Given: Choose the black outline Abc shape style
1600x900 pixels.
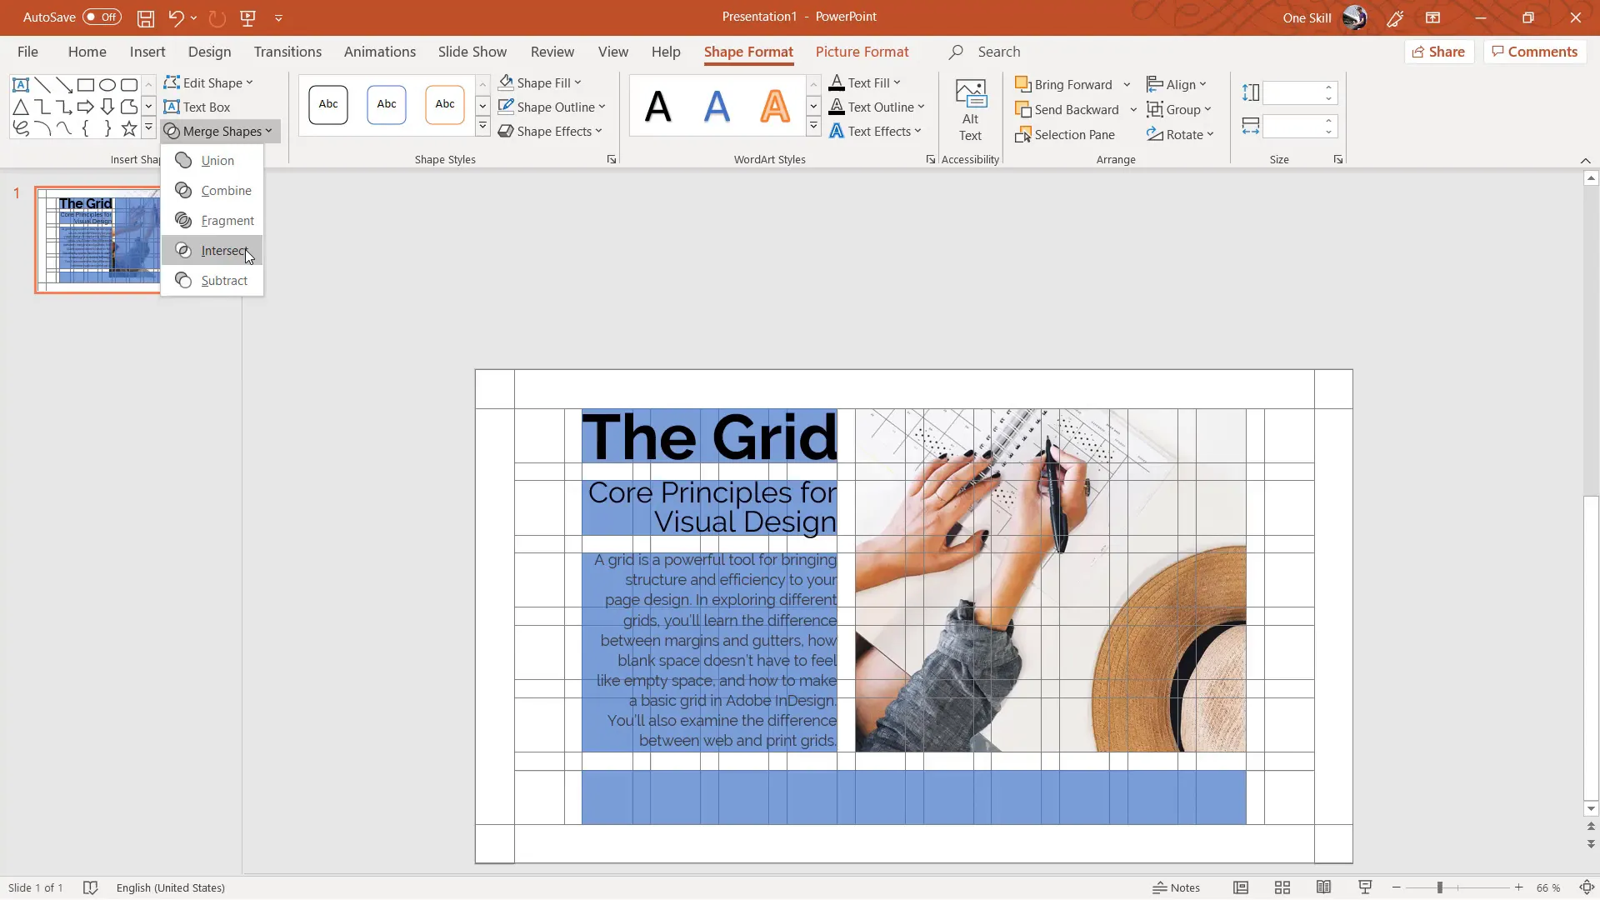Looking at the screenshot, I should pos(328,105).
